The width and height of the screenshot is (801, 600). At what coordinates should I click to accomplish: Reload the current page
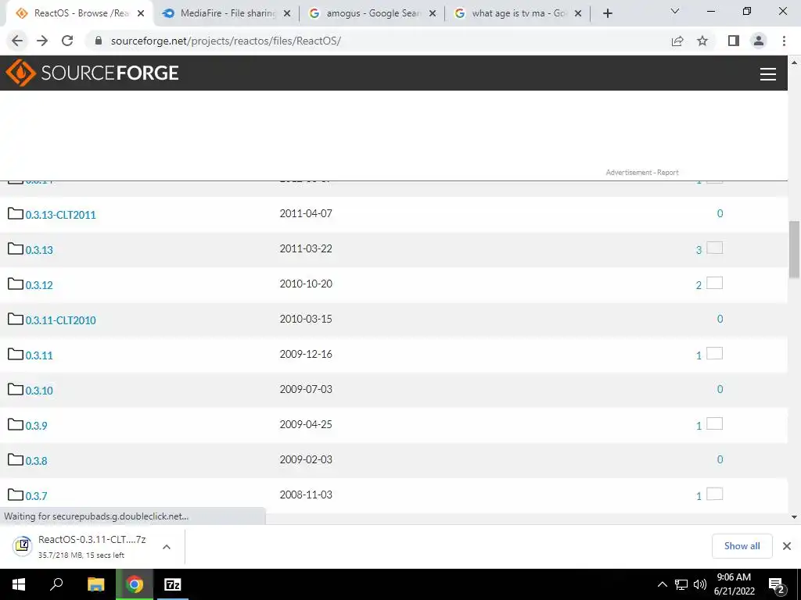click(x=67, y=41)
